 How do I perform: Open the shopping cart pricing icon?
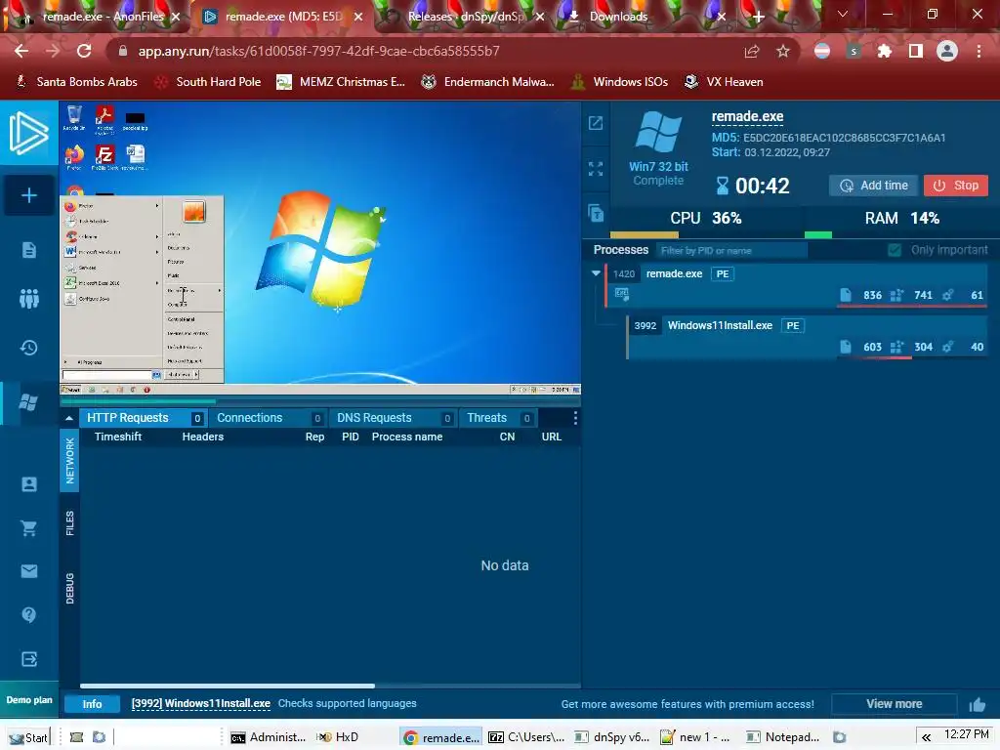[x=28, y=528]
